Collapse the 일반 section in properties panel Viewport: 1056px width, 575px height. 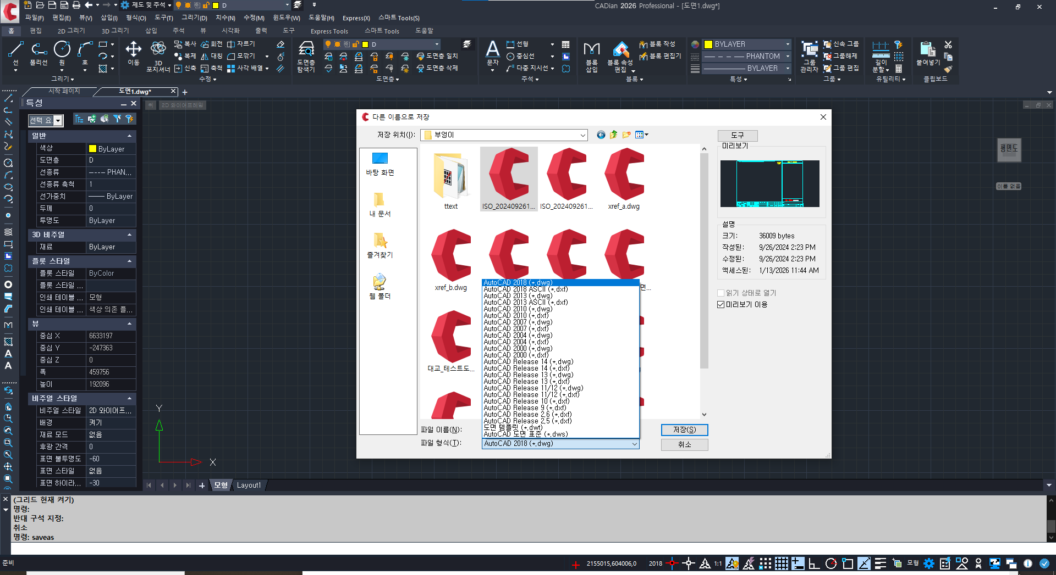coord(130,136)
